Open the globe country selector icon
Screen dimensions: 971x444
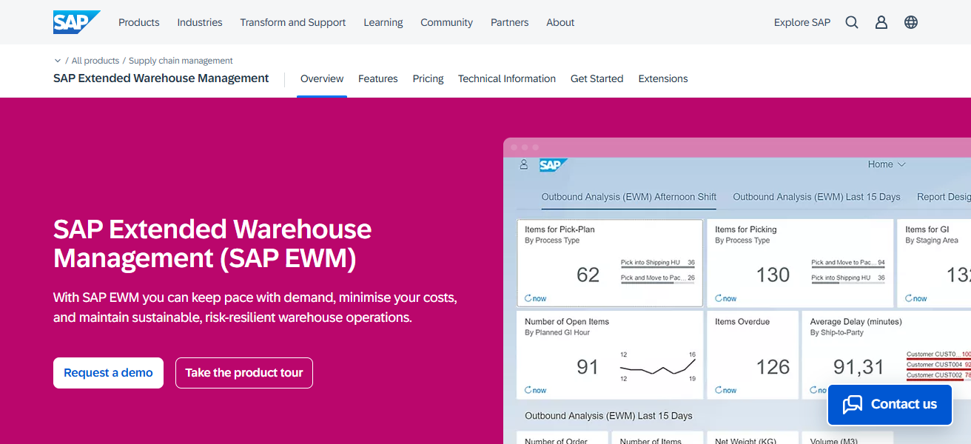[911, 22]
